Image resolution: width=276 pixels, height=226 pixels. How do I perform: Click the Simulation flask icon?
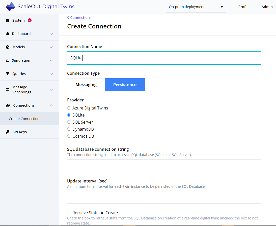click(x=7, y=60)
